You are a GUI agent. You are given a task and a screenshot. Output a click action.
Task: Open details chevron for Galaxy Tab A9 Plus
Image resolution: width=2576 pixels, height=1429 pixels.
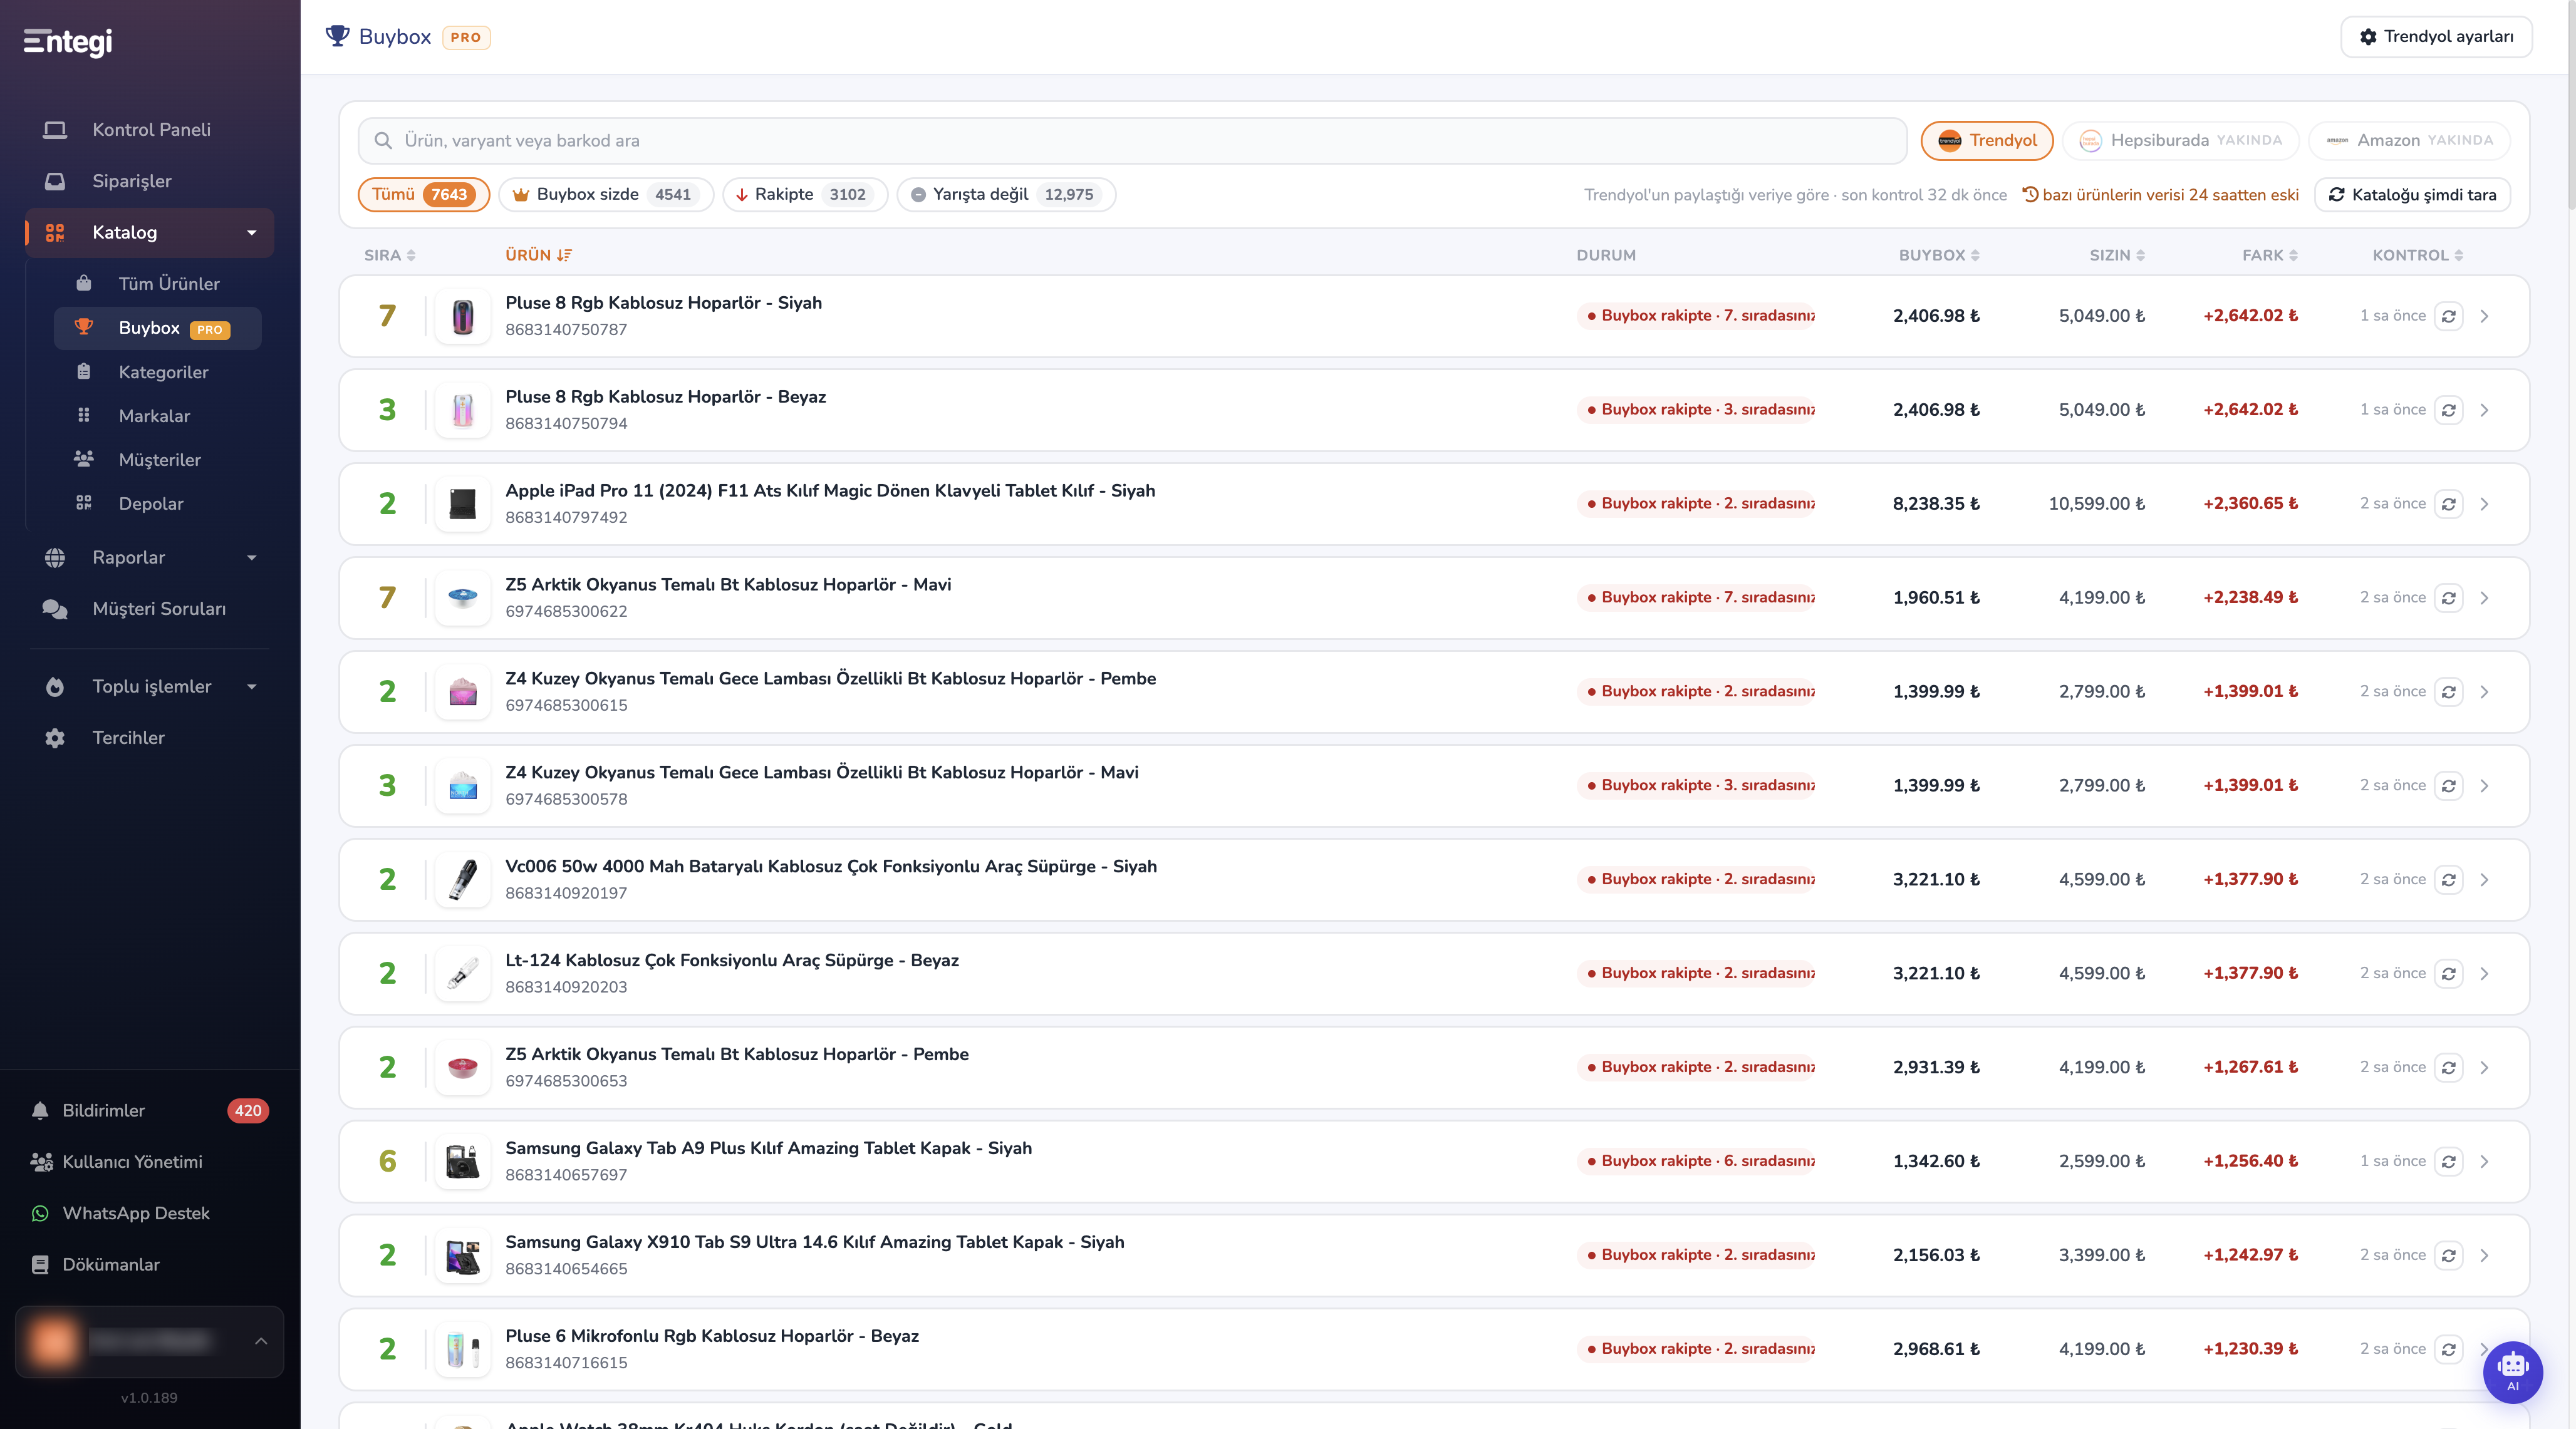click(2485, 1161)
